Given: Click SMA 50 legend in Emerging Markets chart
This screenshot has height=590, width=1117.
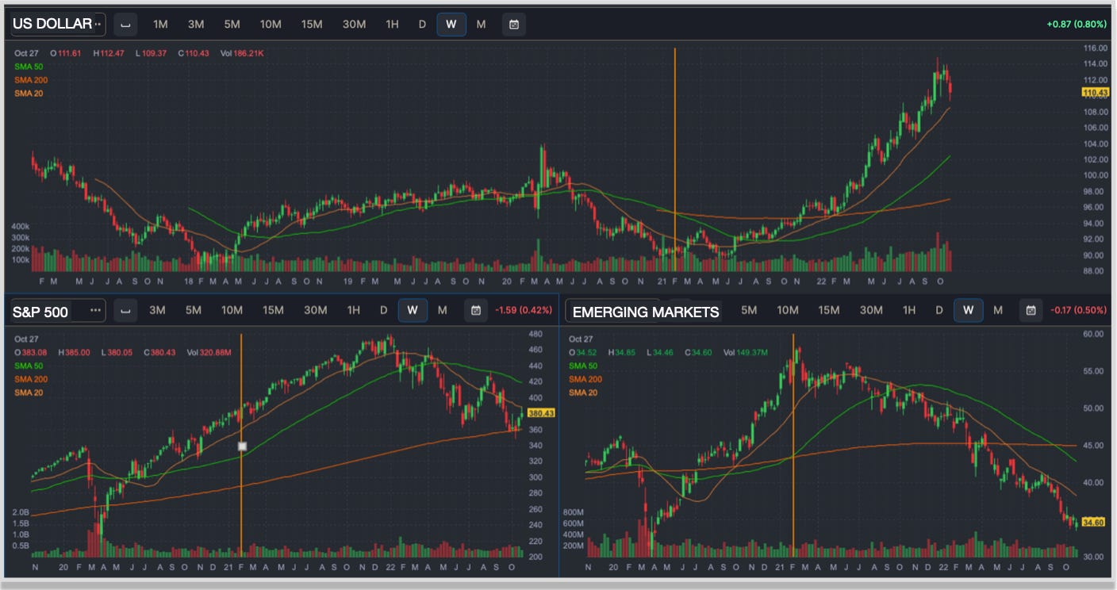Looking at the screenshot, I should pyautogui.click(x=583, y=366).
